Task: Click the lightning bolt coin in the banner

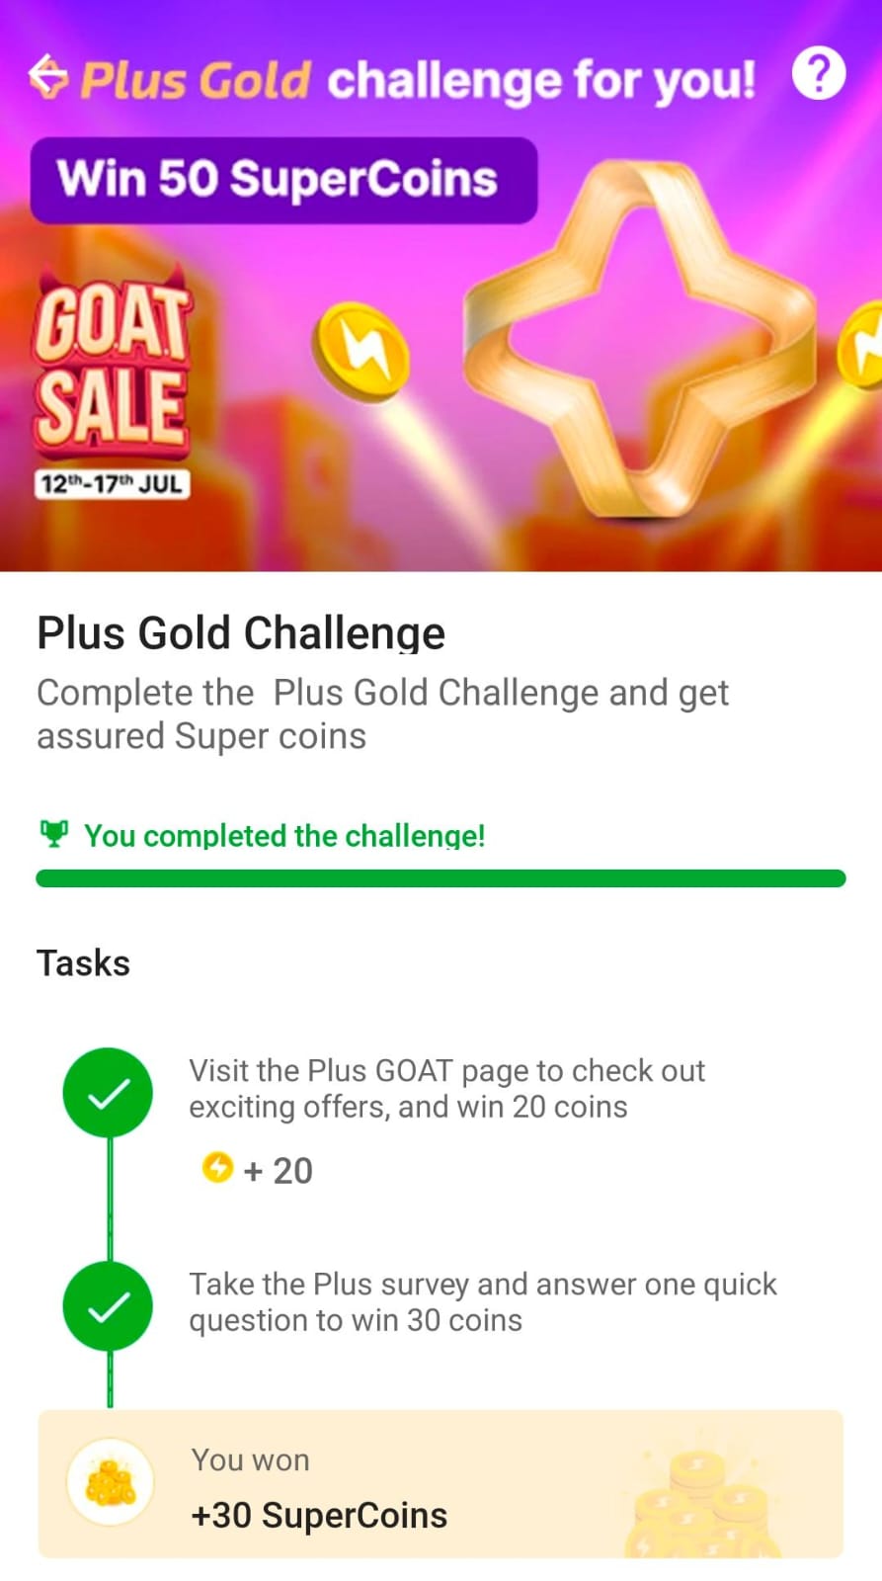Action: tap(361, 351)
